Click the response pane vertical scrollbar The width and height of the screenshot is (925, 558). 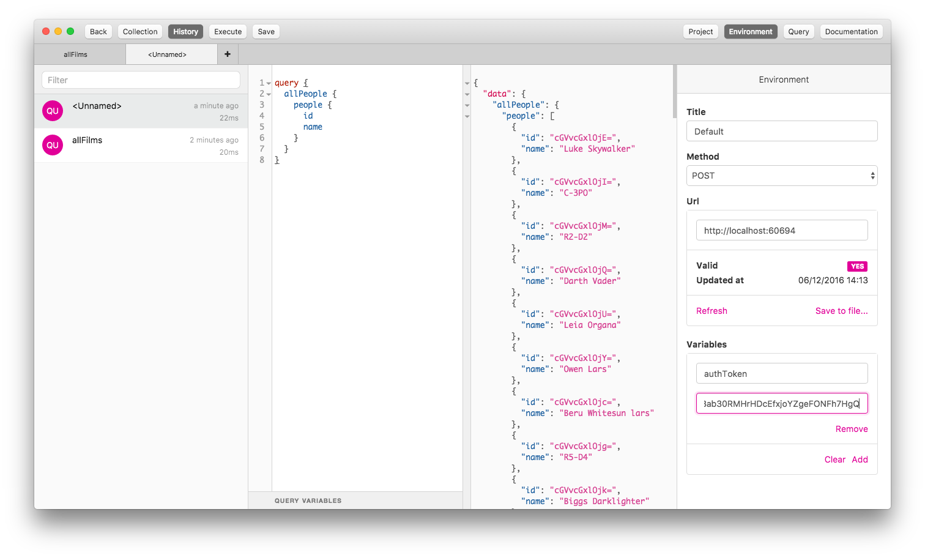[675, 92]
